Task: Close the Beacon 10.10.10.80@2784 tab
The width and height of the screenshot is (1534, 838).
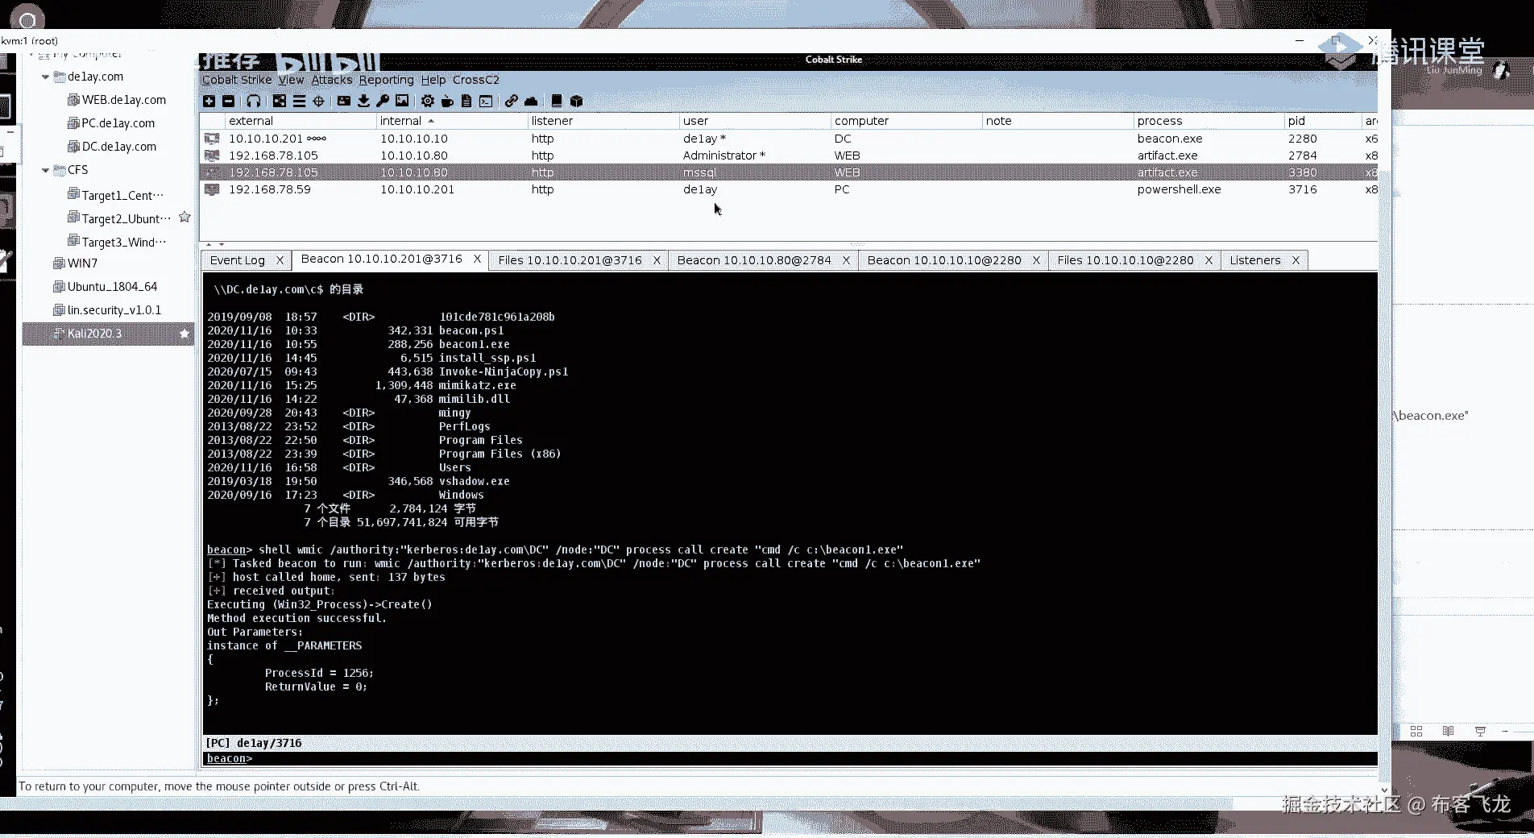Action: click(x=846, y=260)
